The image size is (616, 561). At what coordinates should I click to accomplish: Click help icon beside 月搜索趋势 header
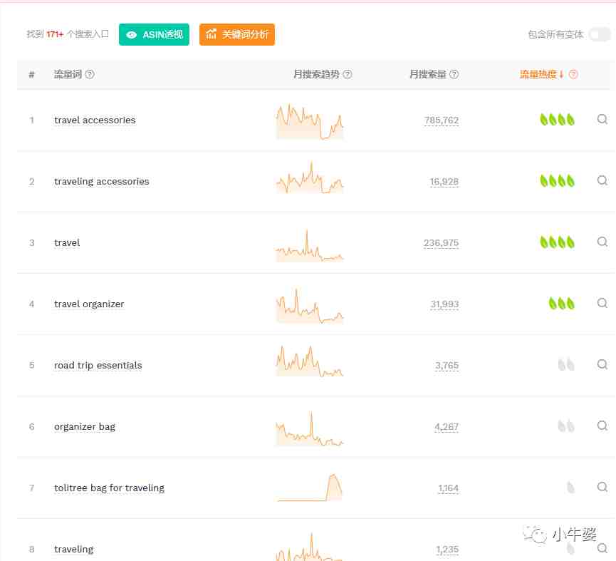[x=348, y=74]
